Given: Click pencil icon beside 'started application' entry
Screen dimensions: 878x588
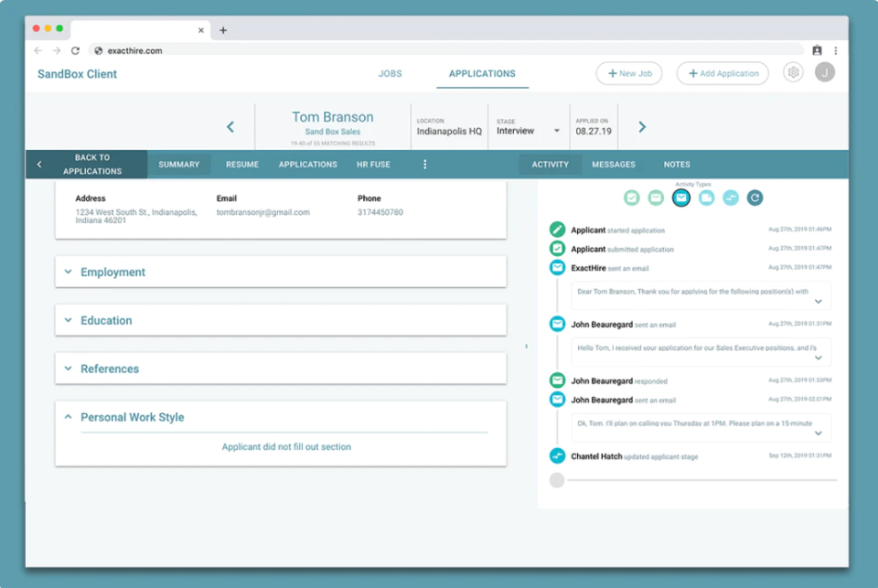Looking at the screenshot, I should 557,229.
